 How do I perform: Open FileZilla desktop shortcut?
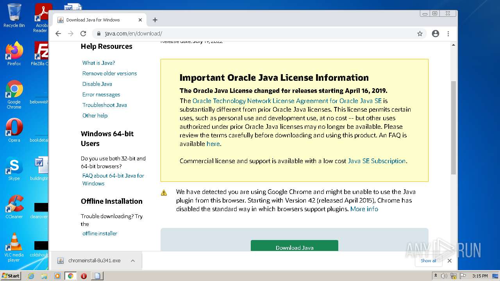(x=41, y=53)
